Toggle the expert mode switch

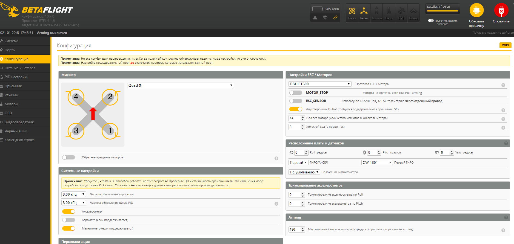(x=431, y=21)
